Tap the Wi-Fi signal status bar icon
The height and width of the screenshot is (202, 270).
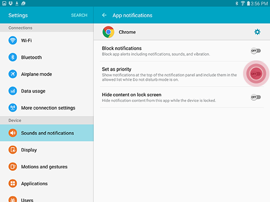point(243,3)
